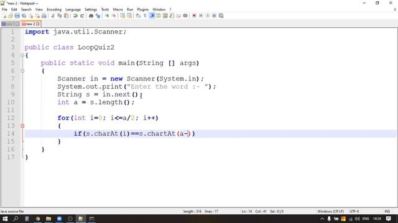
Task: Click the Save All toolbar icon
Action: point(24,15)
